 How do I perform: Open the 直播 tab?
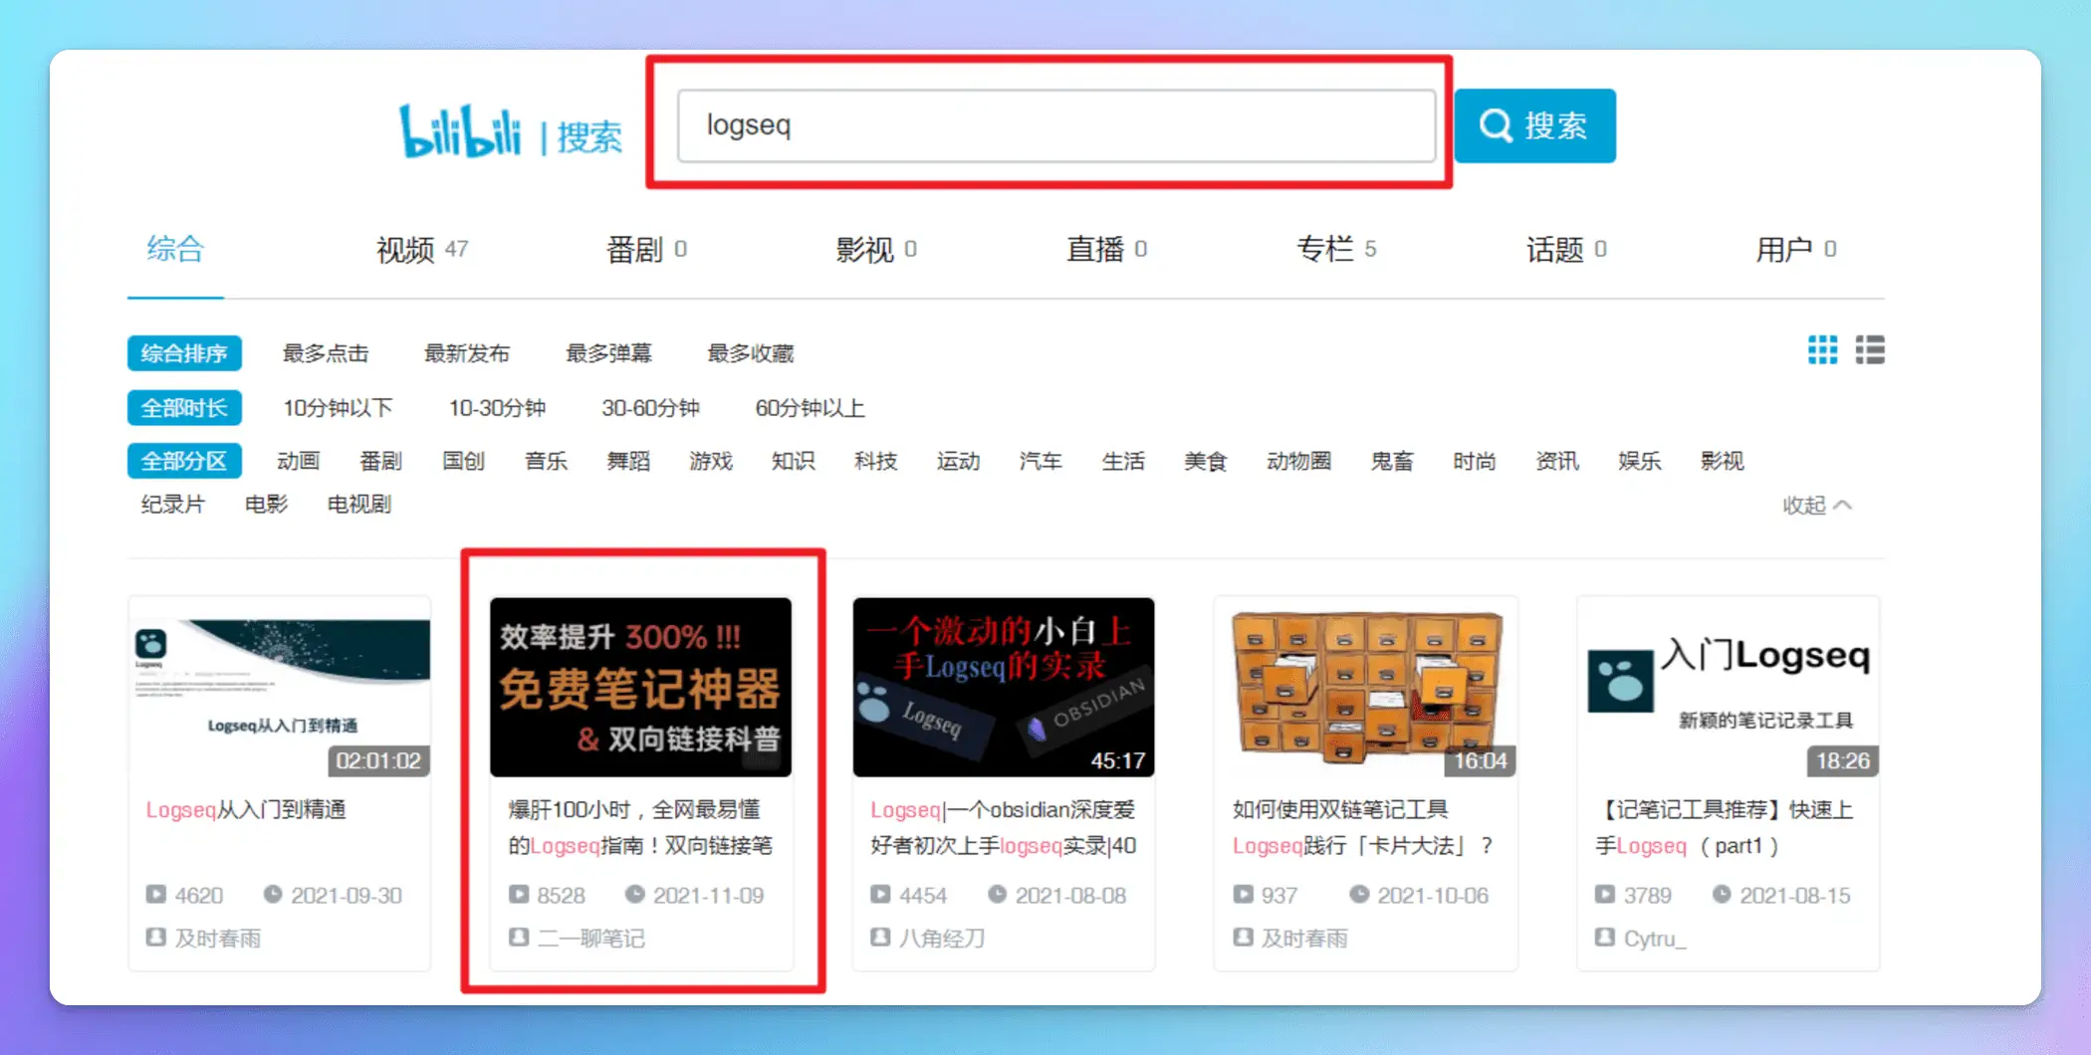point(1106,249)
